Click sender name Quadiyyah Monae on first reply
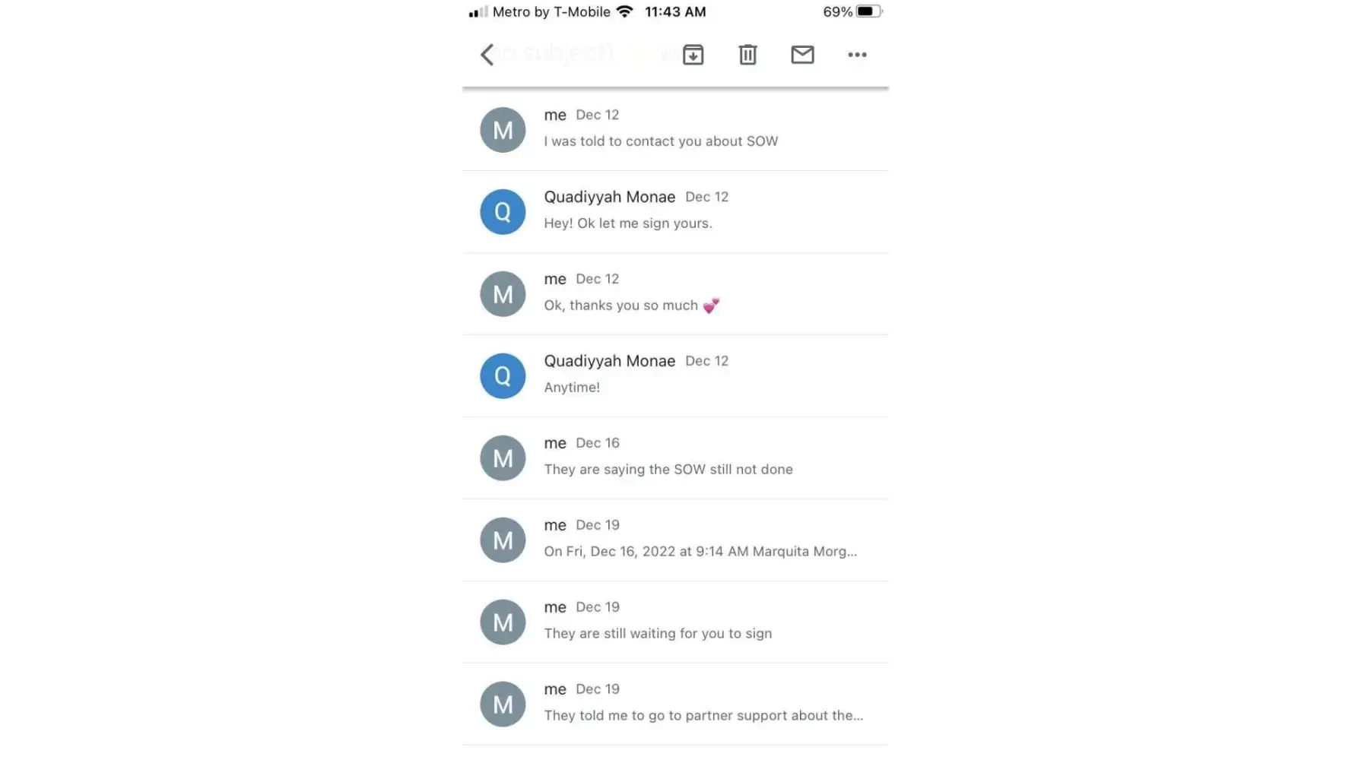Screen dimensions: 1352x760 tap(609, 197)
